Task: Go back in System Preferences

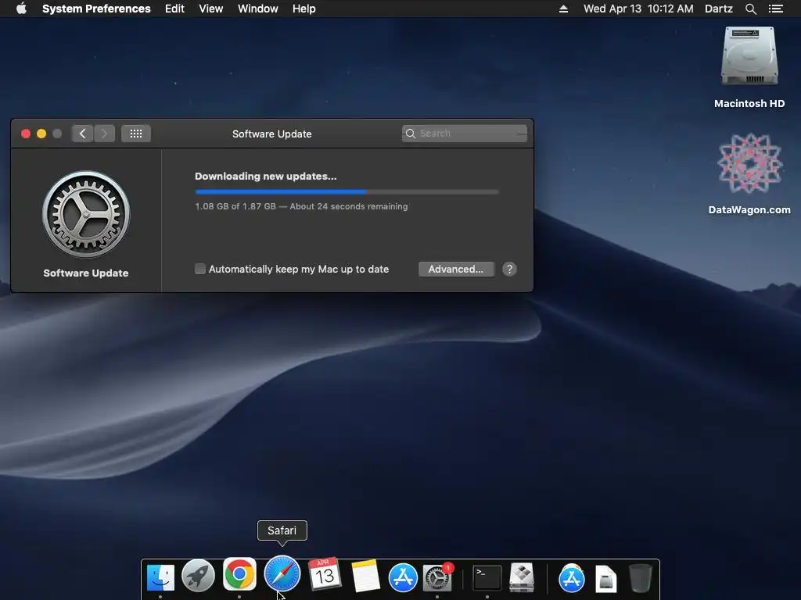Action: (x=82, y=134)
